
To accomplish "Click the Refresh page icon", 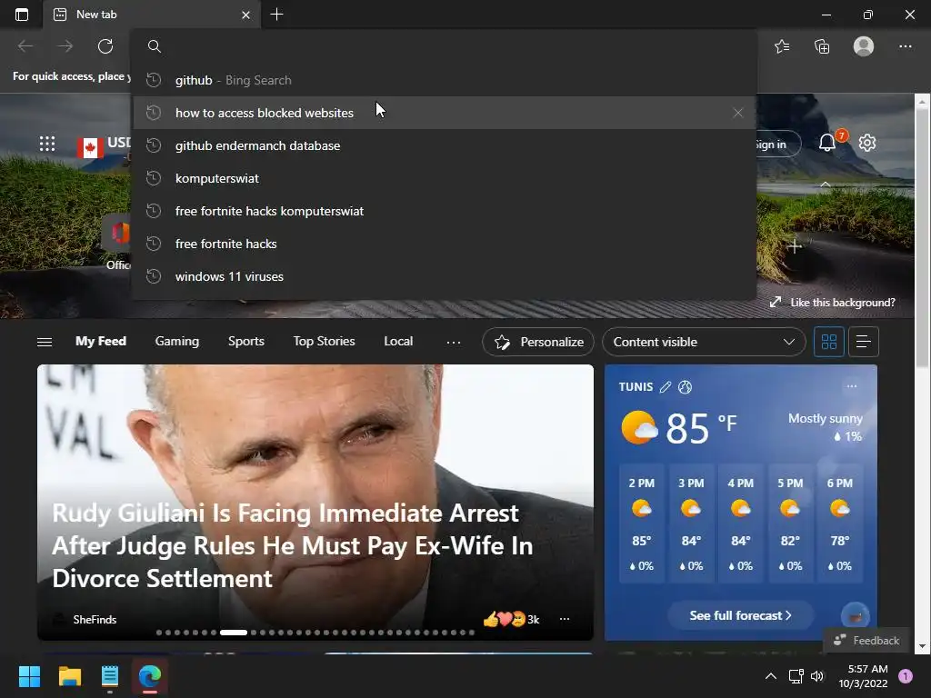I will (105, 46).
